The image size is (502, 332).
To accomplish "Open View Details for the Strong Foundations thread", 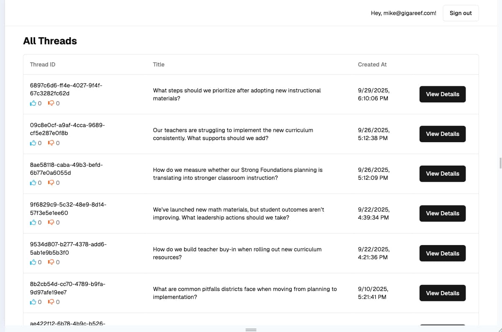I will coord(442,174).
